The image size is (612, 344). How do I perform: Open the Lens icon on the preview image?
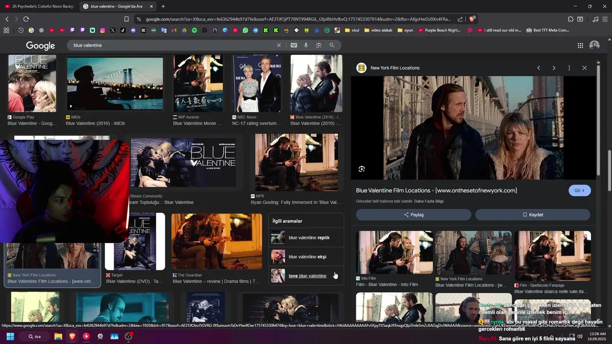pyautogui.click(x=361, y=169)
